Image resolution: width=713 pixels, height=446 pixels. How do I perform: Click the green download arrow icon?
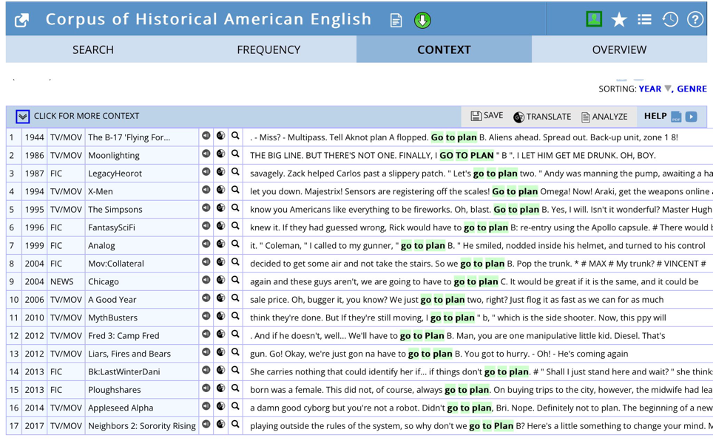(422, 21)
